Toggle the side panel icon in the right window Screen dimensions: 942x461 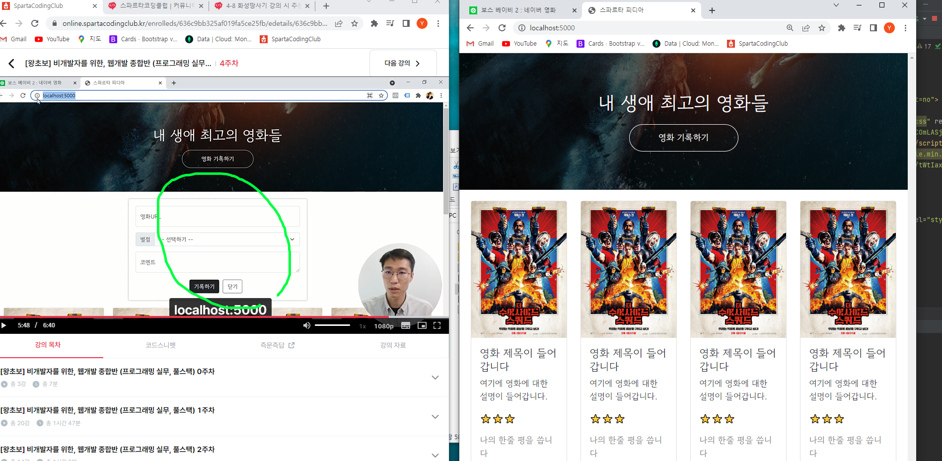[x=873, y=28]
